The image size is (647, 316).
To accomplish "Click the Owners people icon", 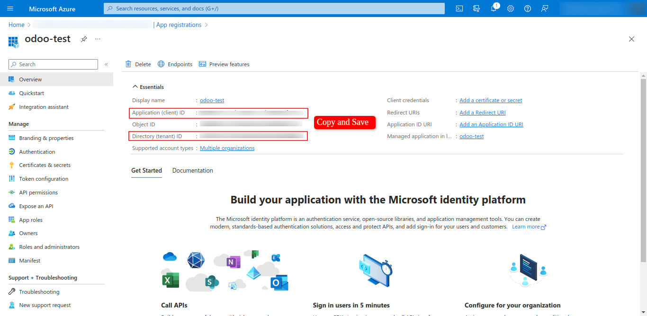I will coord(12,233).
